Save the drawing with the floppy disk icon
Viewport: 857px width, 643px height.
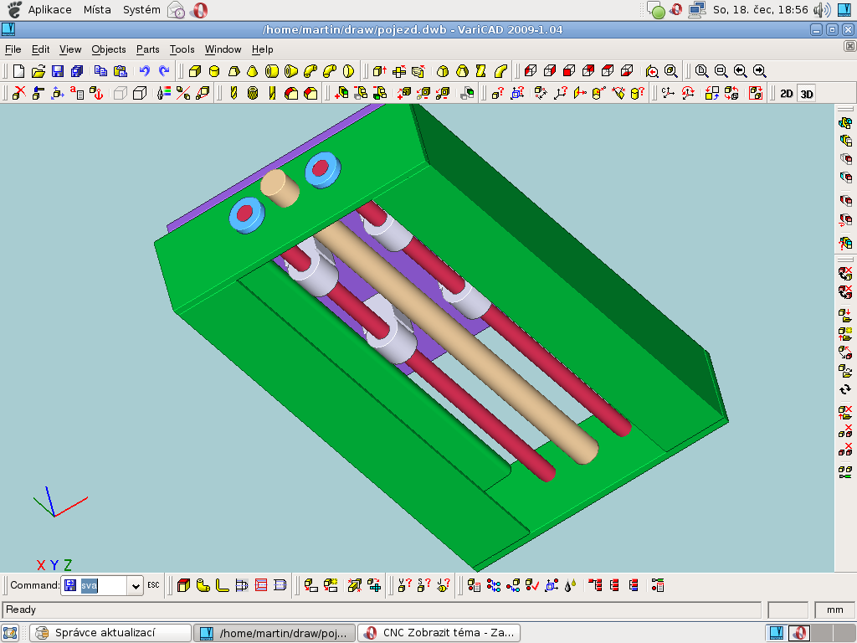[x=58, y=71]
